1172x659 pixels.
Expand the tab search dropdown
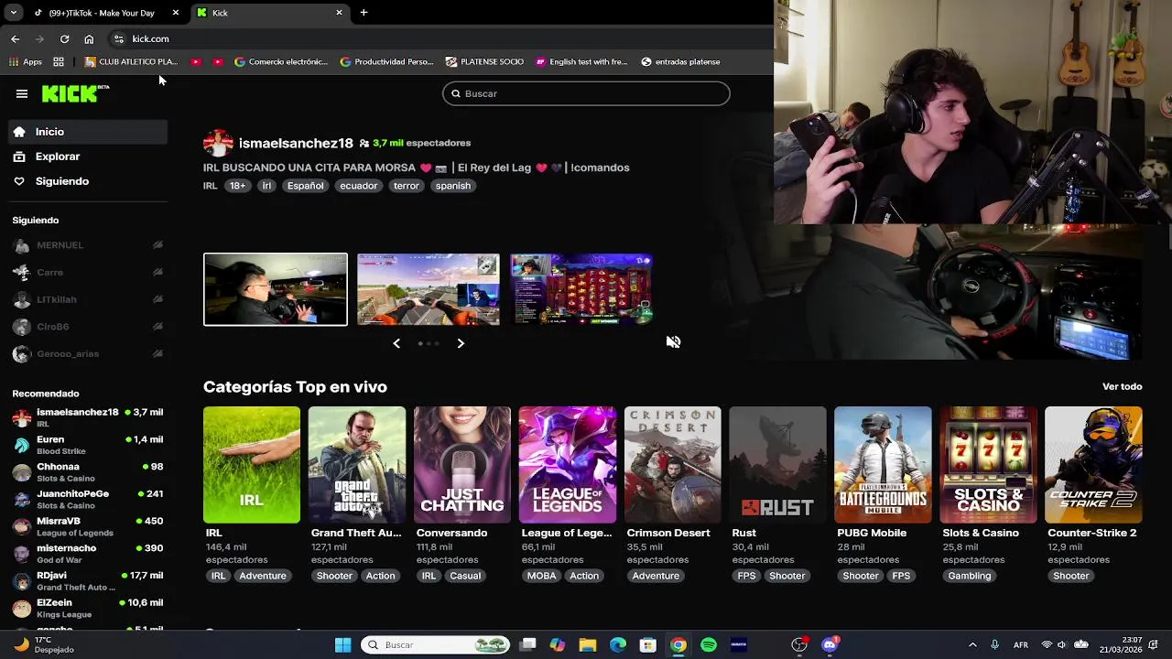click(x=13, y=13)
